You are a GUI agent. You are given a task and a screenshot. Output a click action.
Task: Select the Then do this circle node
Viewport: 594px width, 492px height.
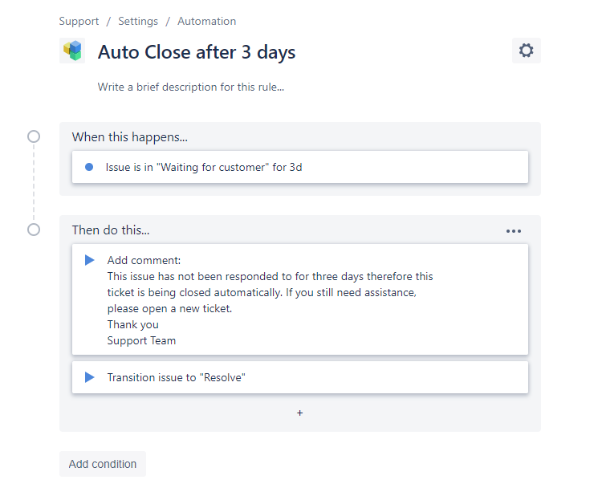click(34, 230)
